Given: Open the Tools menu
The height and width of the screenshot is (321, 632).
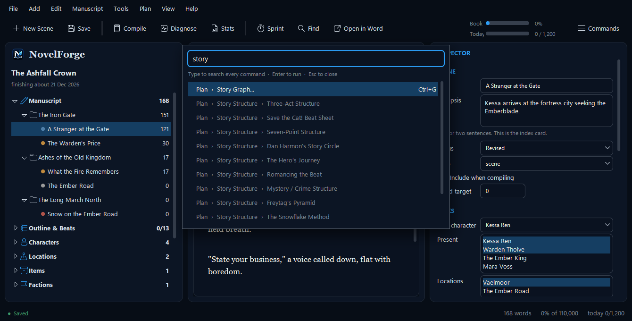Looking at the screenshot, I should click(121, 8).
